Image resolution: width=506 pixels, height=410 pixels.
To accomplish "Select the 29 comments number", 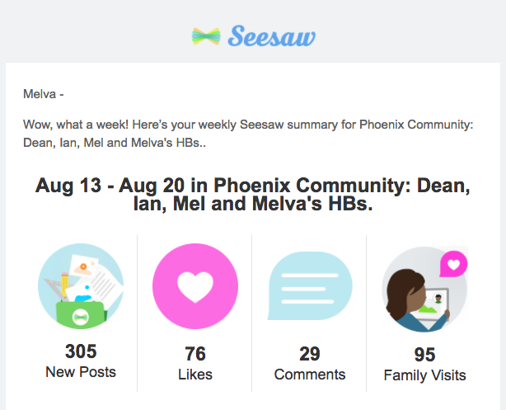I will coord(310,354).
